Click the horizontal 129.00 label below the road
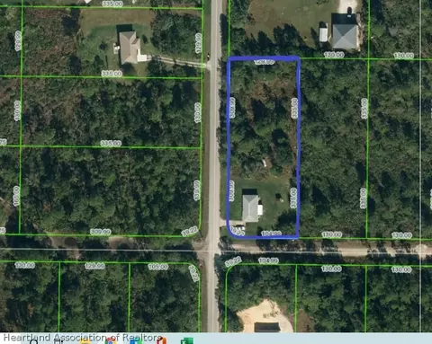Image resolution: width=432 pixels, height=344 pixels. (94, 266)
